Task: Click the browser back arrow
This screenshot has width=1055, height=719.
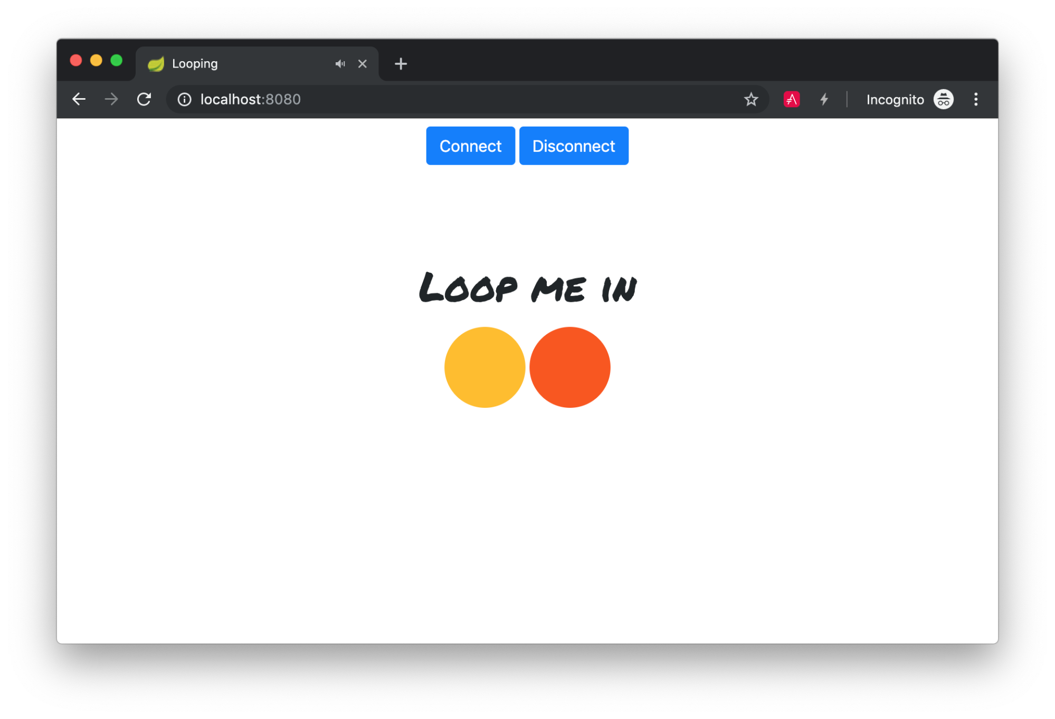Action: [79, 99]
